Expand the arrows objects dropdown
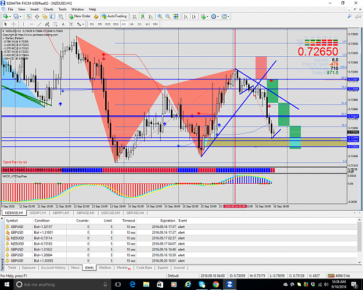 tap(83, 24)
